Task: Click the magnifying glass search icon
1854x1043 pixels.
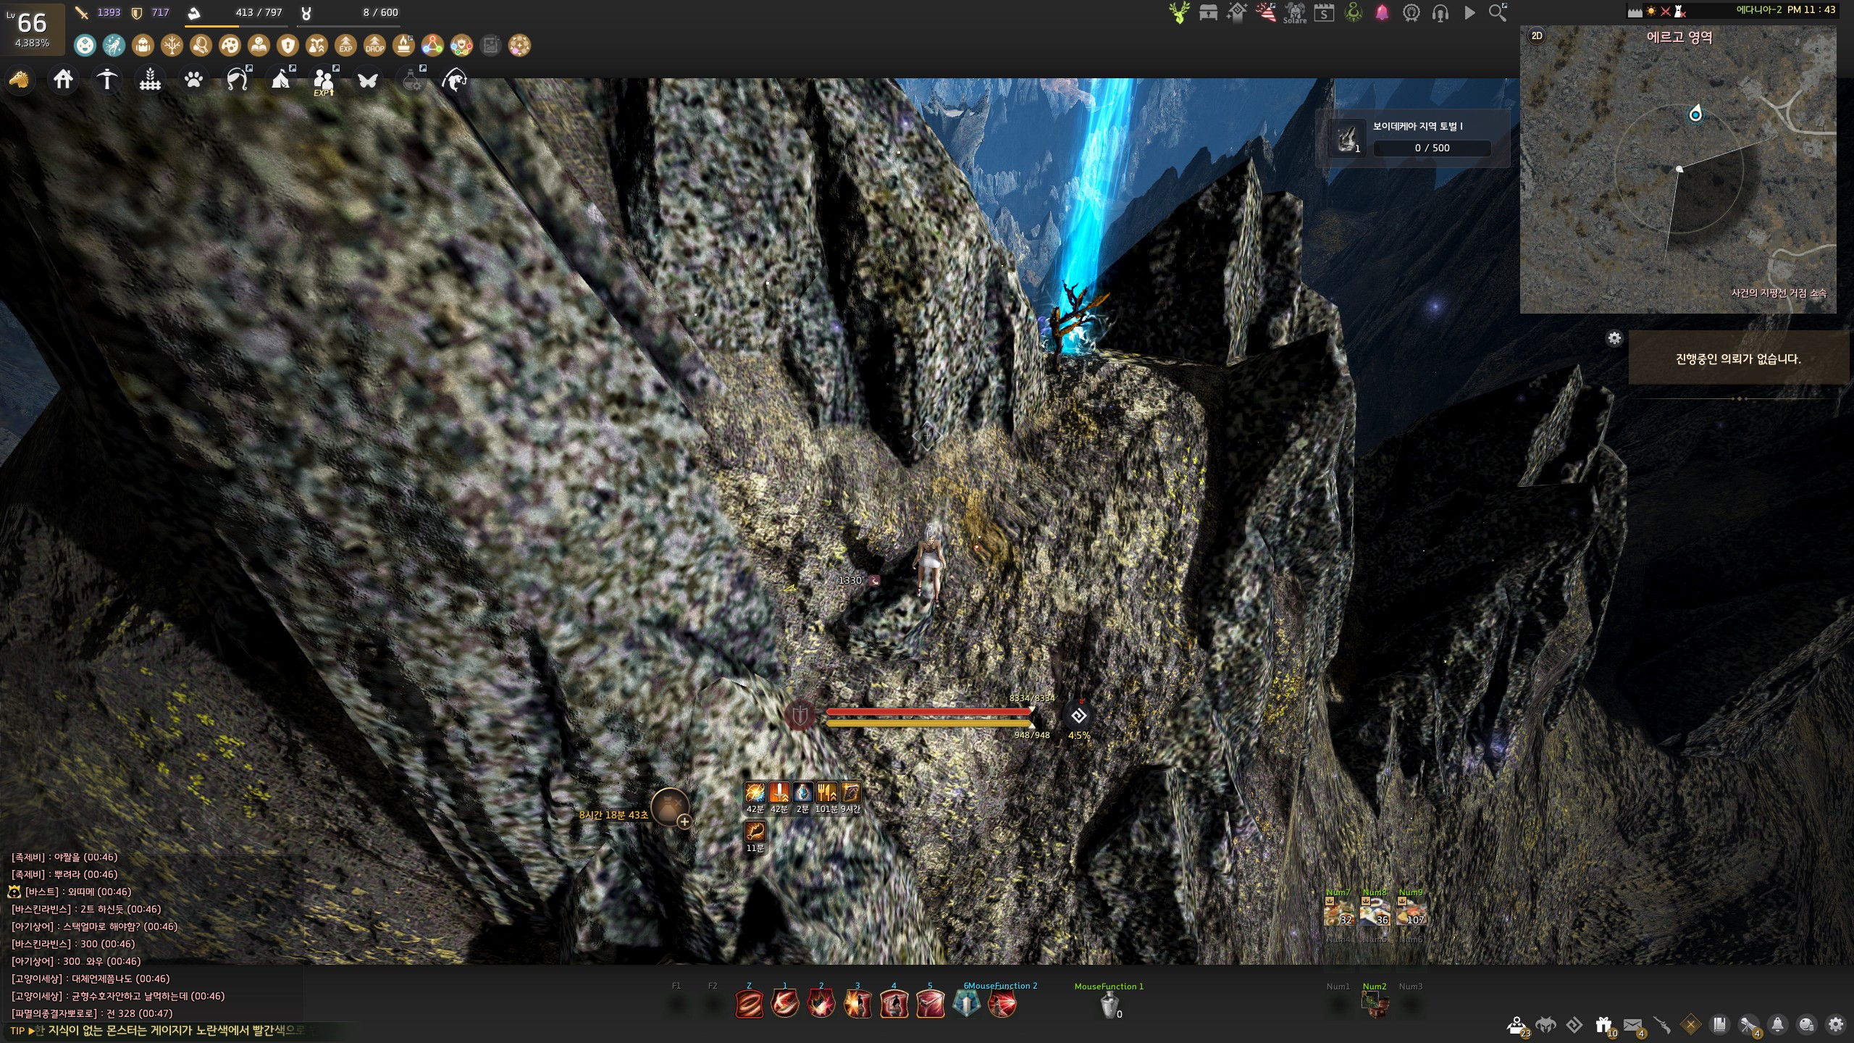Action: point(1498,12)
